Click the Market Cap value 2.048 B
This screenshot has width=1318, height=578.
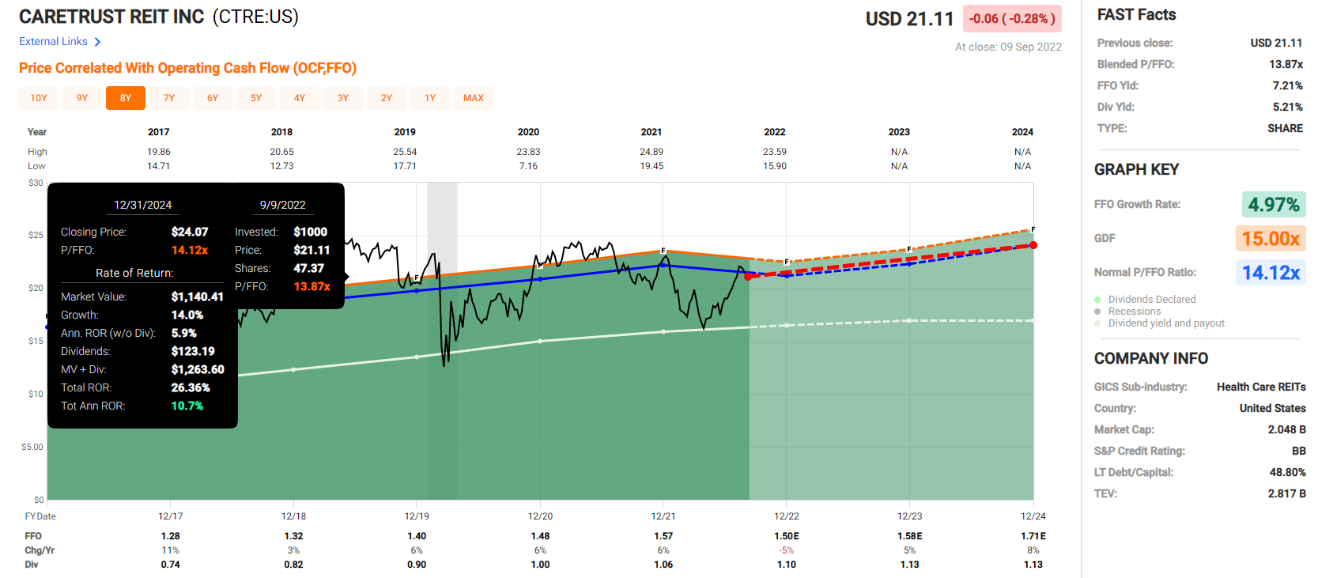click(x=1286, y=429)
